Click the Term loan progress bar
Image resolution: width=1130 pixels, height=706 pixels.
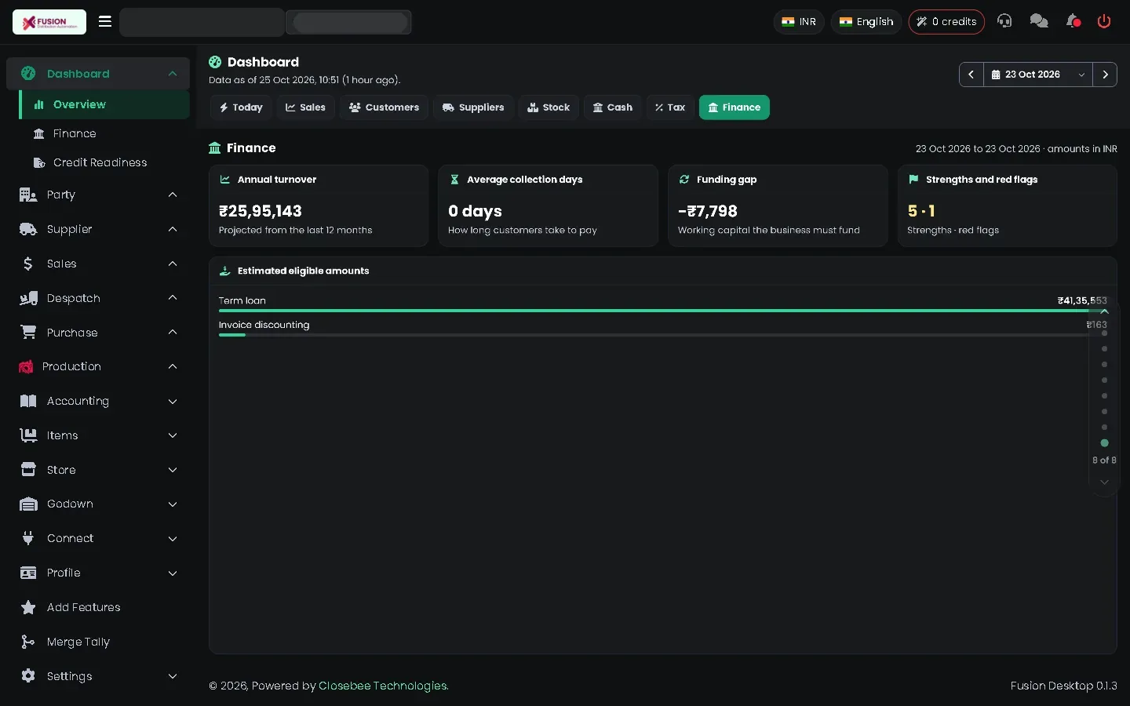[x=663, y=311]
